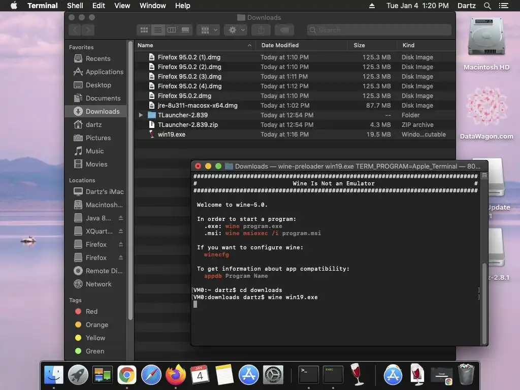Select Documents in Finder sidebar

click(96, 98)
